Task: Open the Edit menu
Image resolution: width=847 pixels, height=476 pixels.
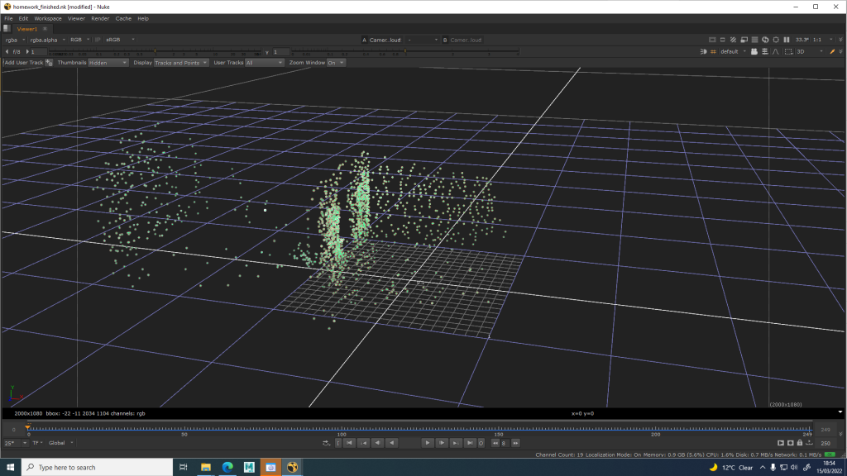Action: tap(23, 18)
